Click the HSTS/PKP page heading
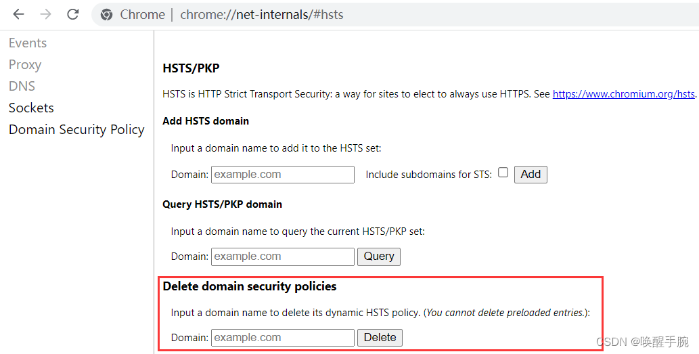The image size is (699, 354). 191,68
